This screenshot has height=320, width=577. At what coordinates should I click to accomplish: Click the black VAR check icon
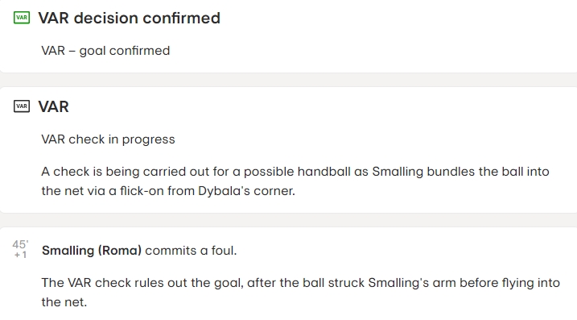point(22,106)
